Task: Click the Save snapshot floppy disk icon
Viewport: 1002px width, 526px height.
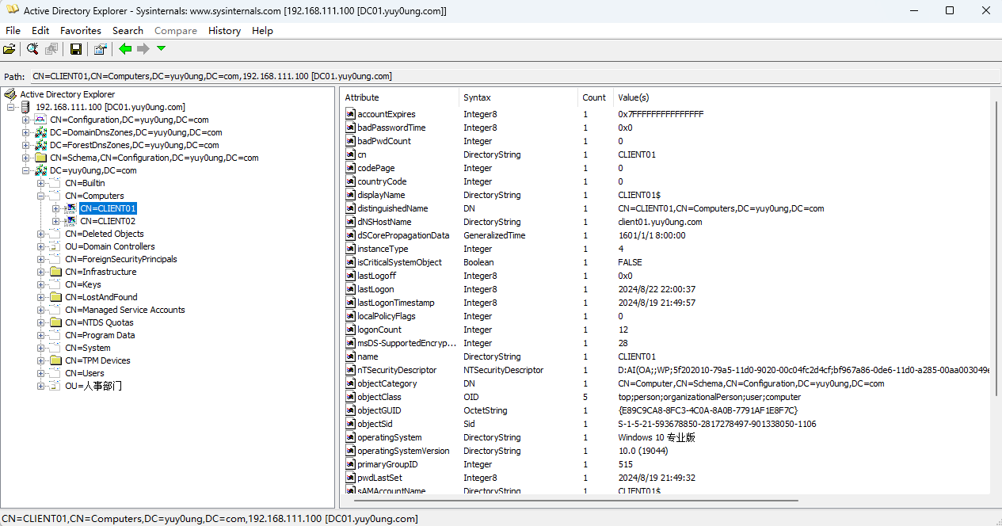Action: [x=76, y=49]
